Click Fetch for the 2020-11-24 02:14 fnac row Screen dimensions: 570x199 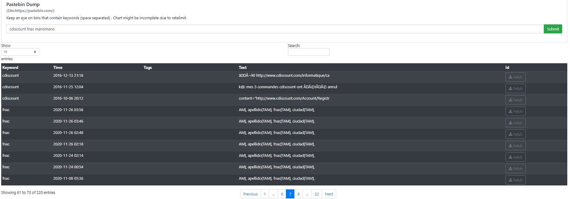pyautogui.click(x=515, y=157)
